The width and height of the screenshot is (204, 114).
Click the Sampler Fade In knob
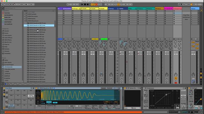coord(86,108)
